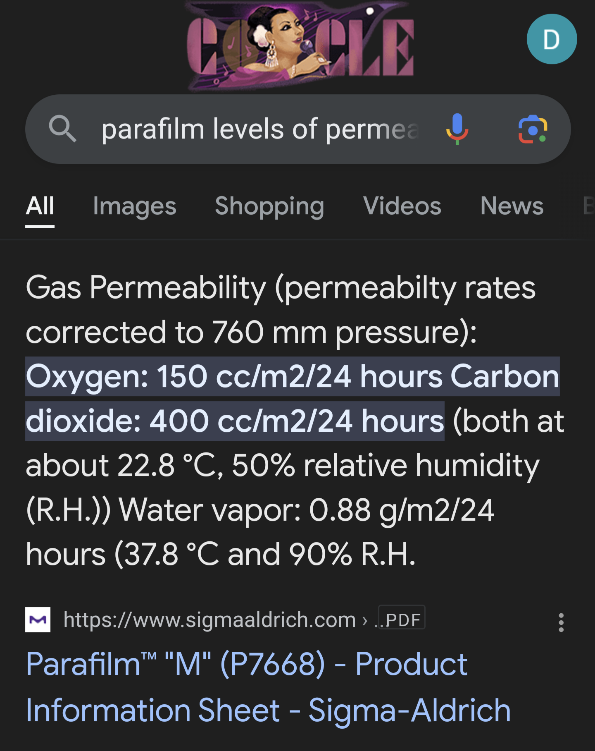Open three-dot menu for Sigma-Aldrich result
The height and width of the screenshot is (751, 595).
tap(561, 622)
